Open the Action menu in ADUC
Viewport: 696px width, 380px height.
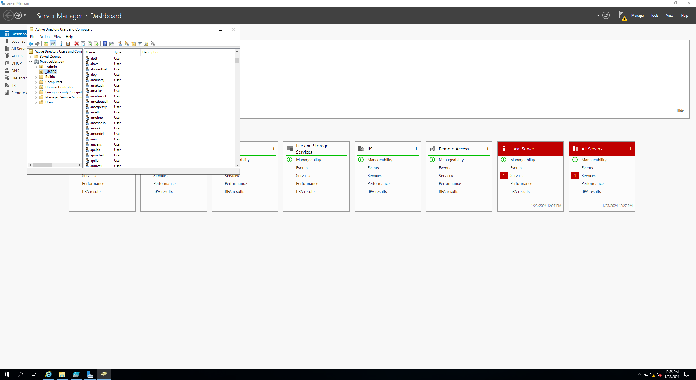point(44,37)
